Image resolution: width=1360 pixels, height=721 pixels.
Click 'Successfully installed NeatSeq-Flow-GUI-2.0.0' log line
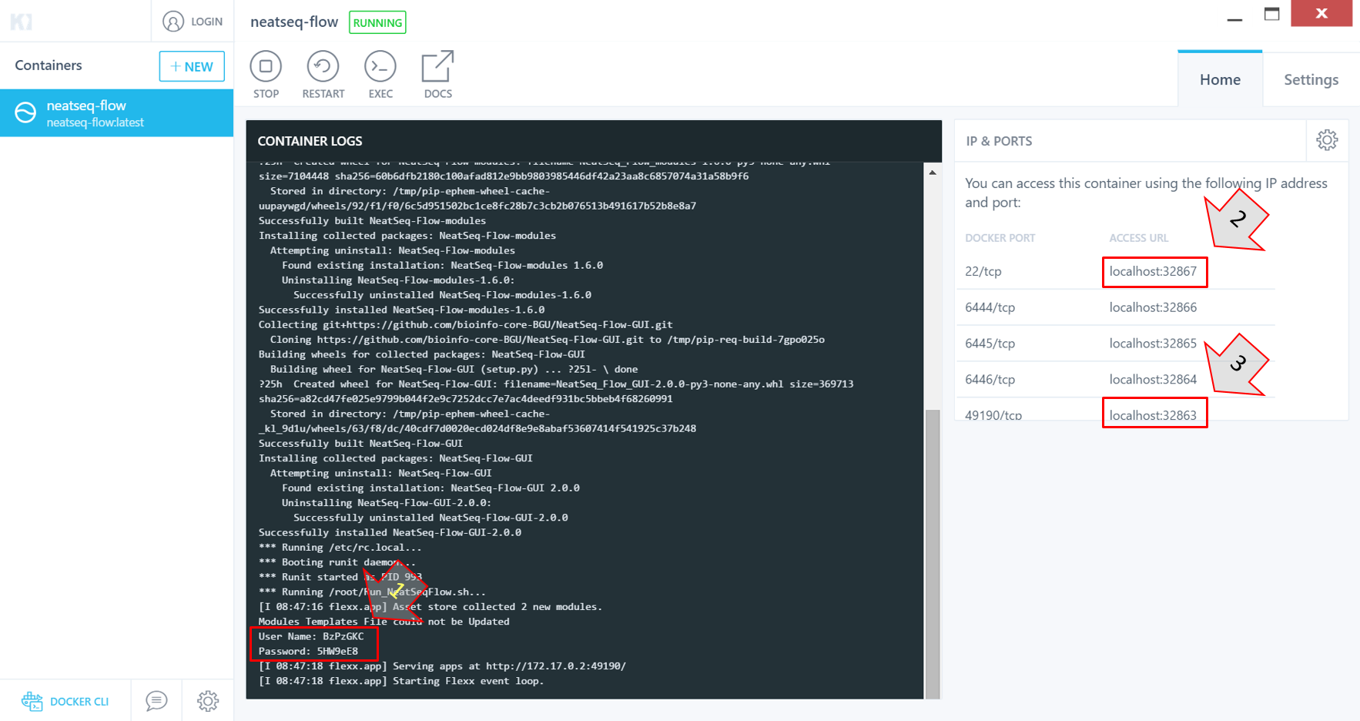[390, 532]
